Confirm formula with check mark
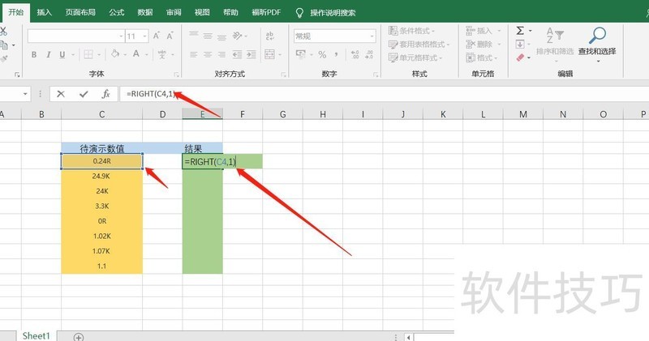 (x=84, y=94)
